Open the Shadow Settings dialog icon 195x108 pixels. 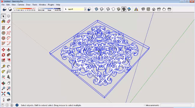click(x=4, y=9)
